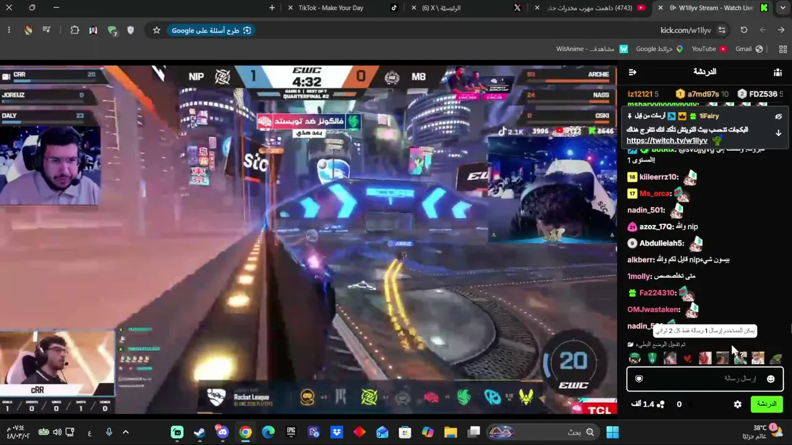Send message with the green chat button
The height and width of the screenshot is (445, 792).
[x=767, y=404]
